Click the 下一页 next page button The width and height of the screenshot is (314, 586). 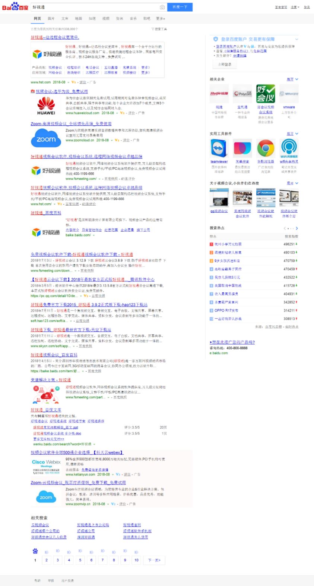(x=154, y=560)
